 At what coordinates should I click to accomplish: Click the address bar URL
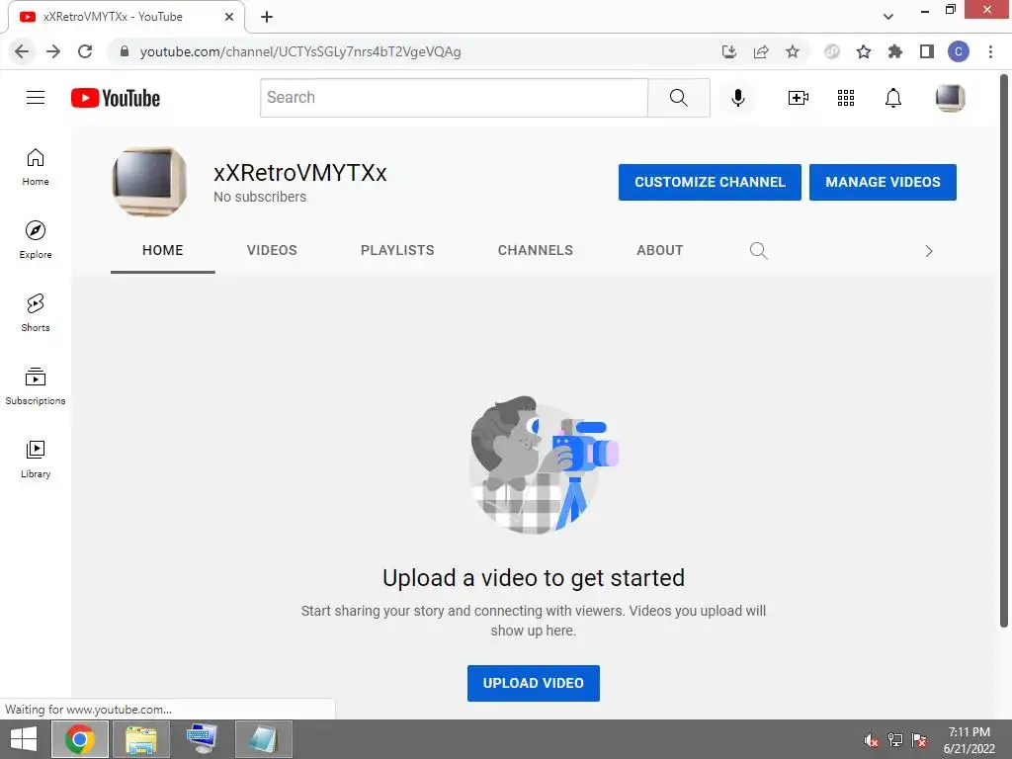coord(300,51)
